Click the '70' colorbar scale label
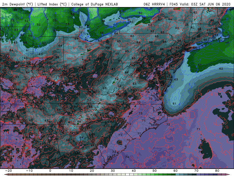Viewport: 234px width, 176px height. [196, 171]
